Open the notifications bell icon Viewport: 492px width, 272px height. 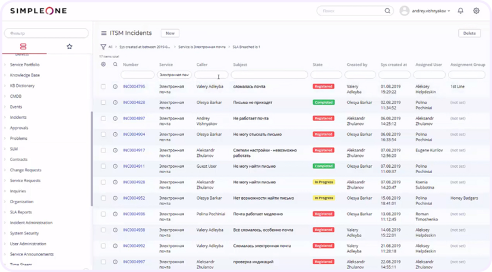coord(461,11)
